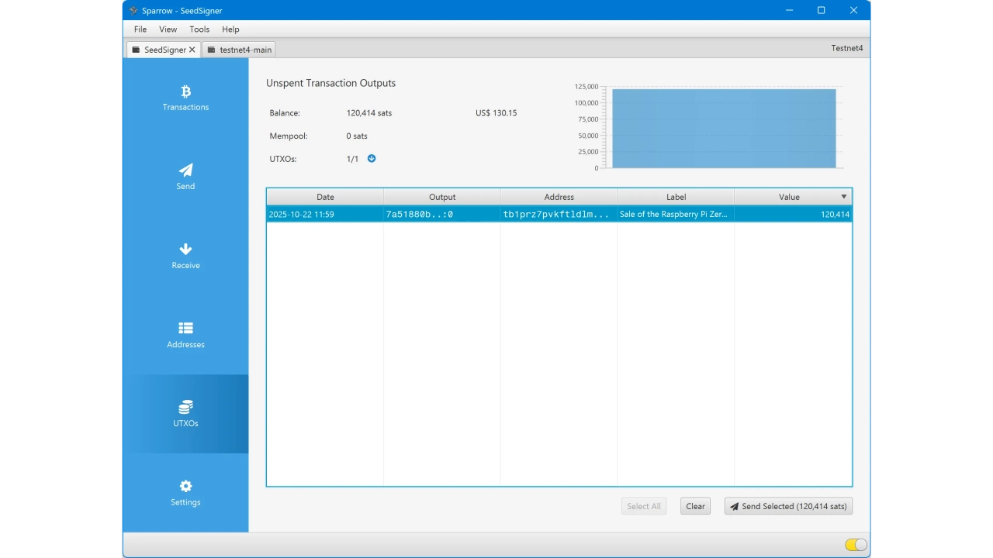The height and width of the screenshot is (558, 993).
Task: Open the View menu
Action: [x=168, y=29]
